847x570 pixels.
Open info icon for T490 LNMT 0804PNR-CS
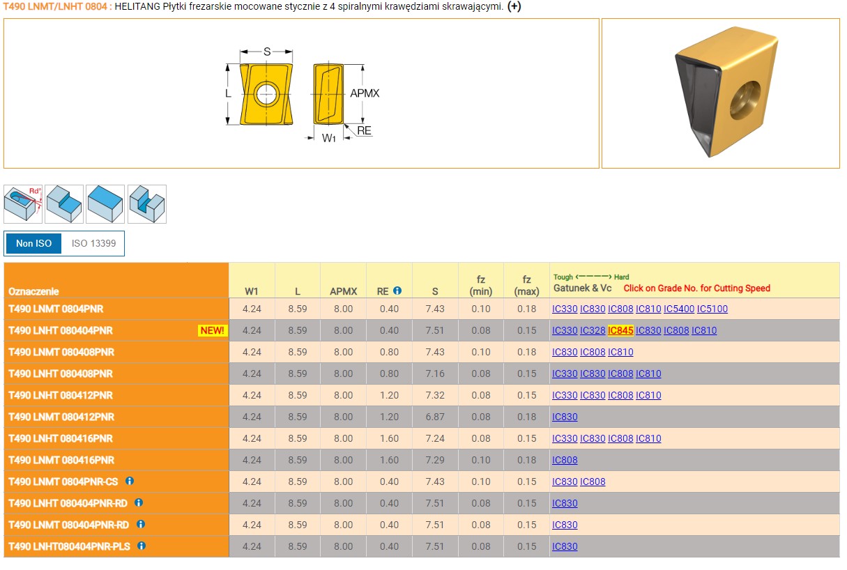point(130,481)
